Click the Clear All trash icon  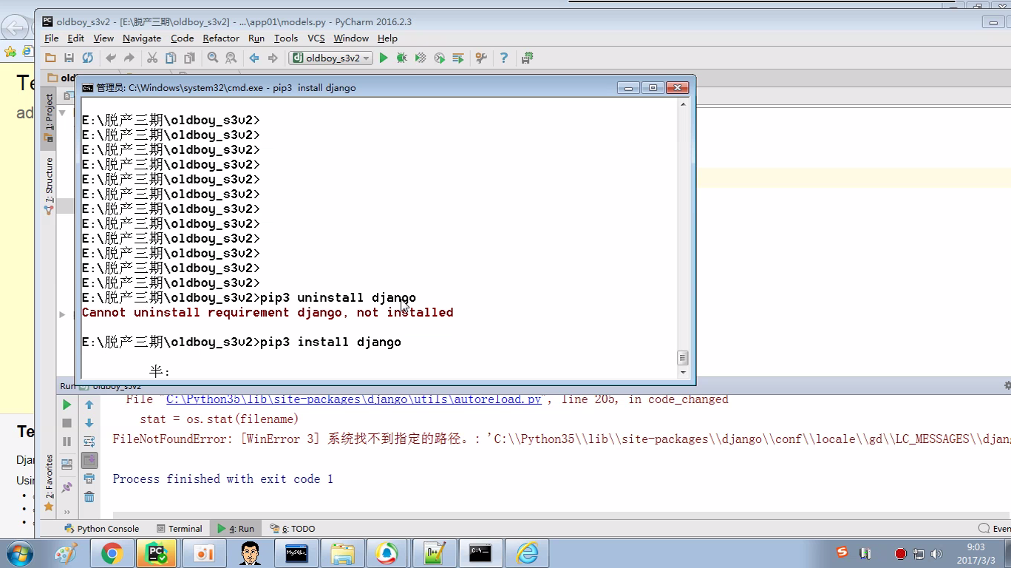(x=89, y=497)
